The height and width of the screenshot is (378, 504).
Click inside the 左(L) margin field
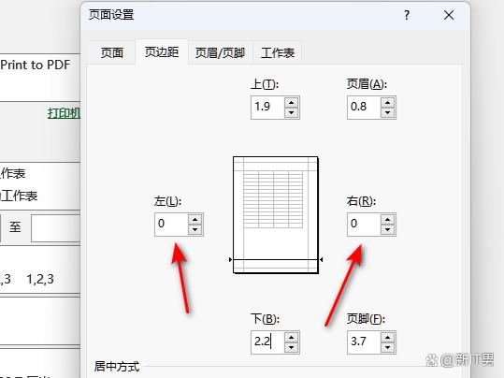click(x=171, y=225)
